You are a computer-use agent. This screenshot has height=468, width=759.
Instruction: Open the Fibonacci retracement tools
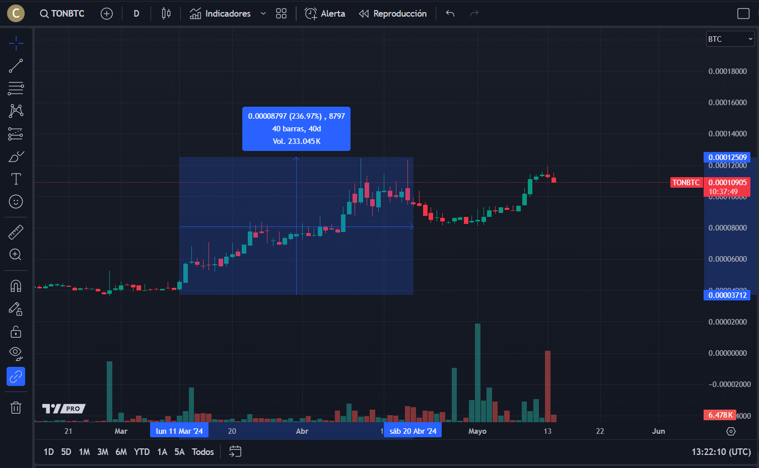click(16, 89)
